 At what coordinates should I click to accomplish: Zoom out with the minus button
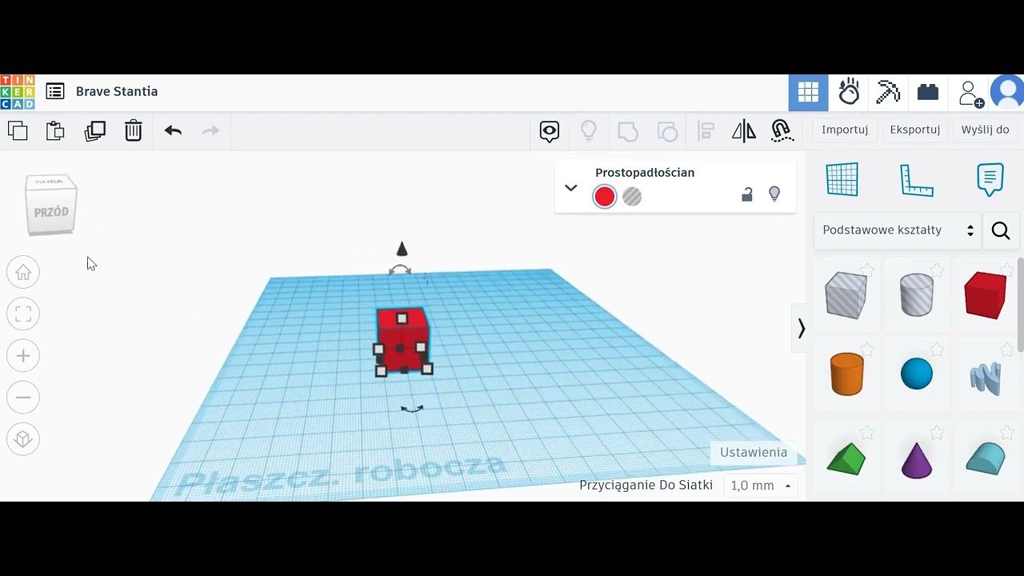point(23,398)
